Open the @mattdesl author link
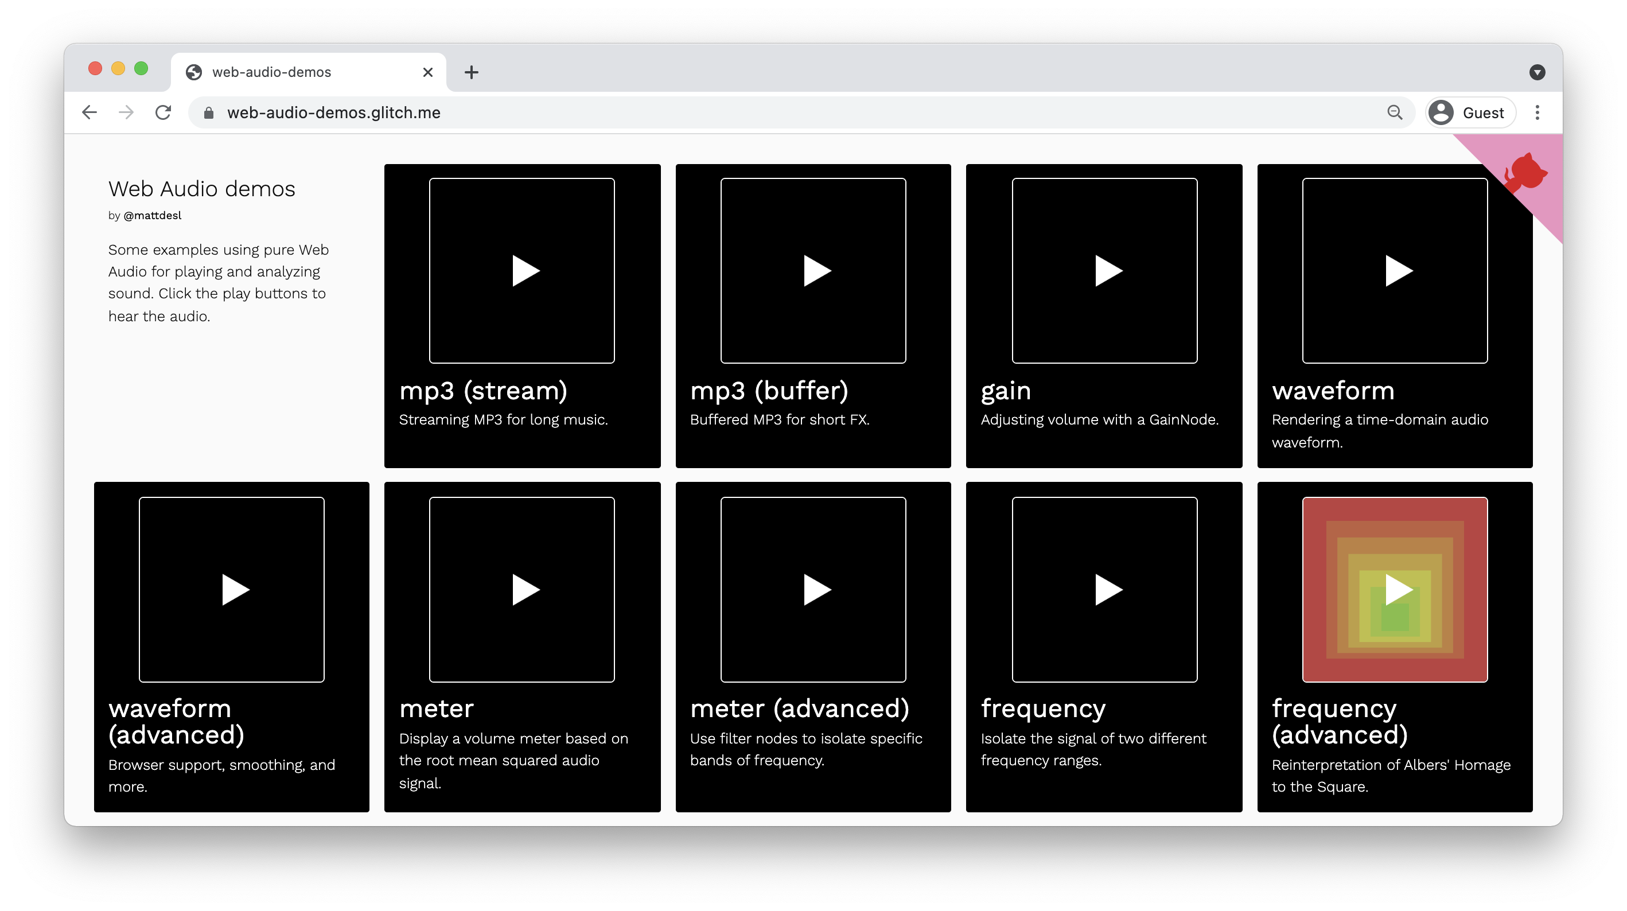Screen dimensions: 1627x911 152,216
